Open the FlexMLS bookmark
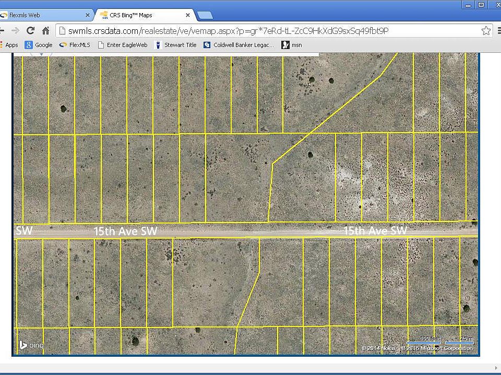 coord(75,45)
